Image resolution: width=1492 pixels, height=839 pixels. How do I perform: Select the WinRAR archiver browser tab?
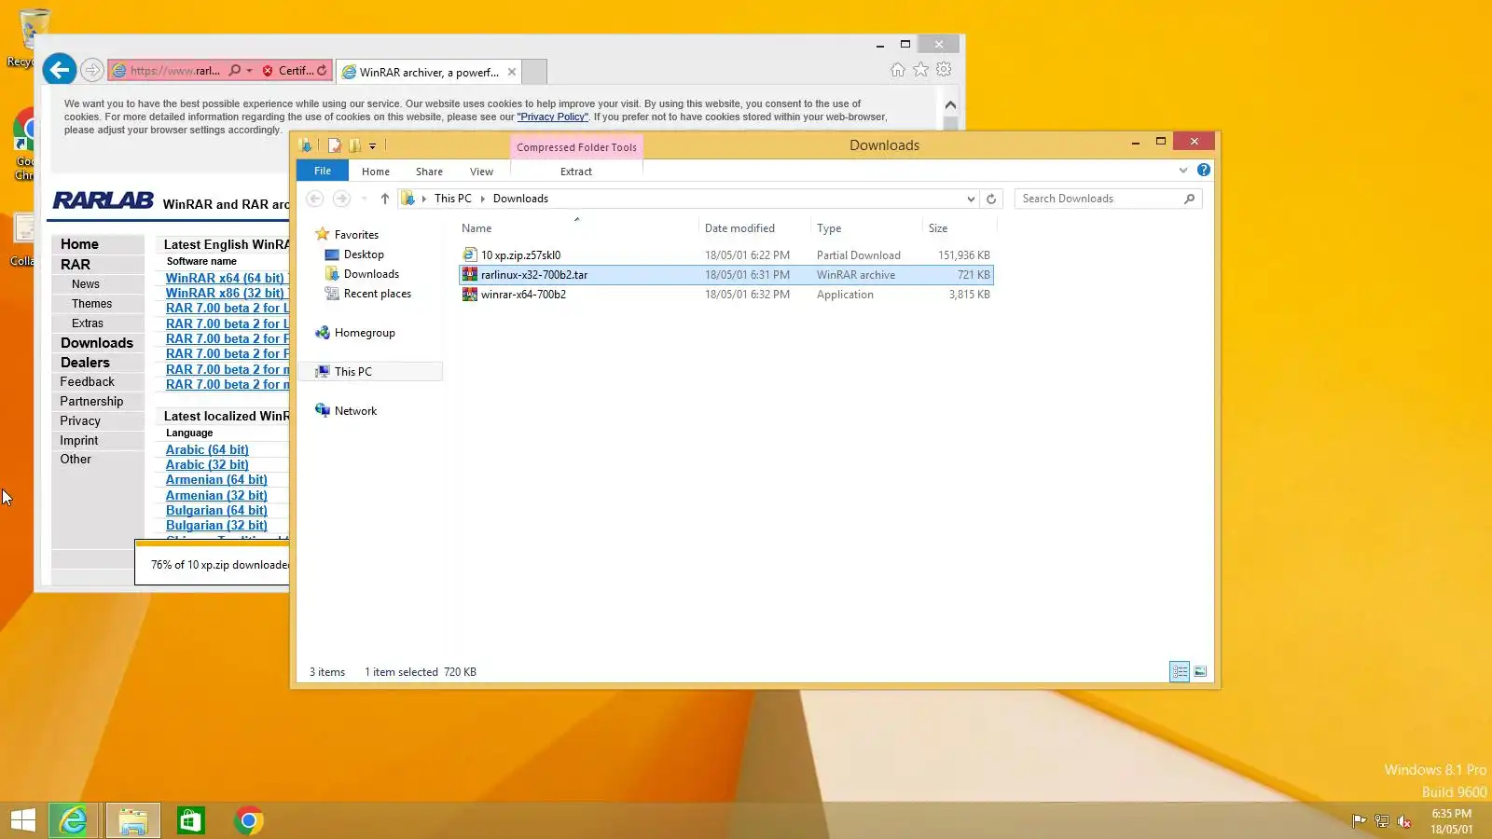click(x=428, y=72)
